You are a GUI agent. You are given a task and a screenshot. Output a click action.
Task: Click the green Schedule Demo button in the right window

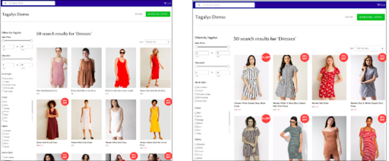tap(371, 17)
